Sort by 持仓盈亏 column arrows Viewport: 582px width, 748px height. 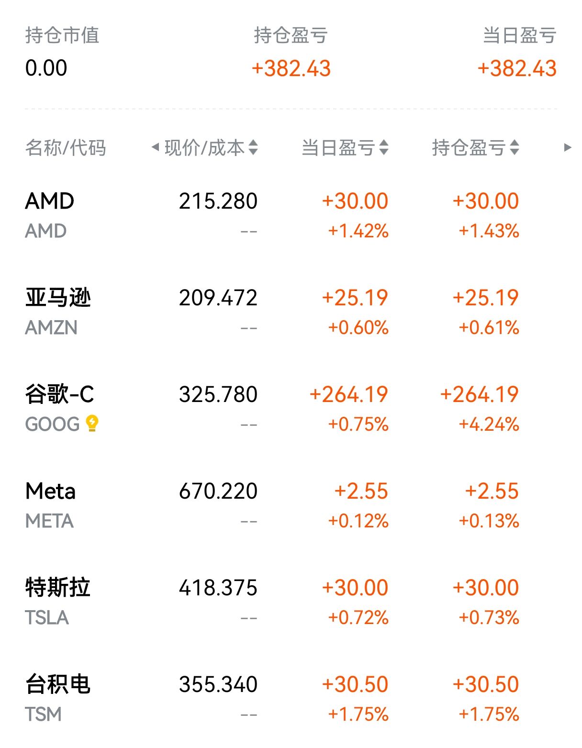click(x=515, y=147)
